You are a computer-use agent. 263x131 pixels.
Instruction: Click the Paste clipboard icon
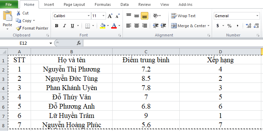click(7, 15)
